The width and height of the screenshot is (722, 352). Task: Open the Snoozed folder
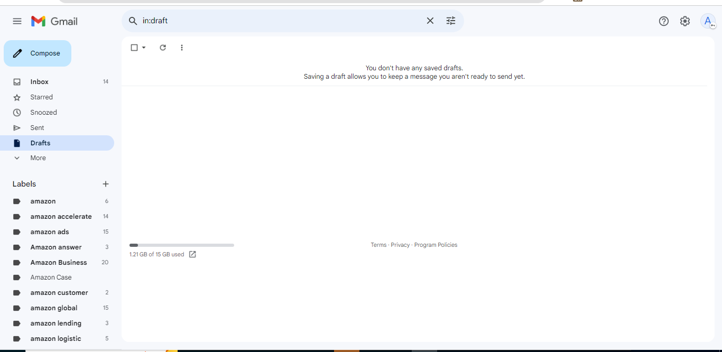[x=57, y=113]
